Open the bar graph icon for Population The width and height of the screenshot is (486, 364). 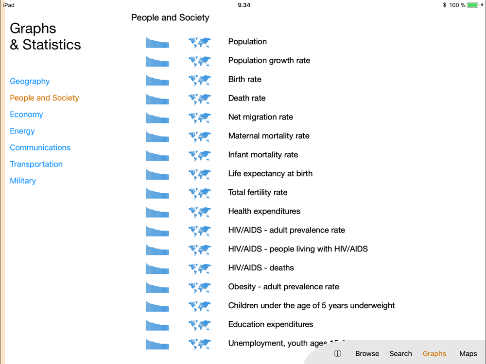pos(157,42)
